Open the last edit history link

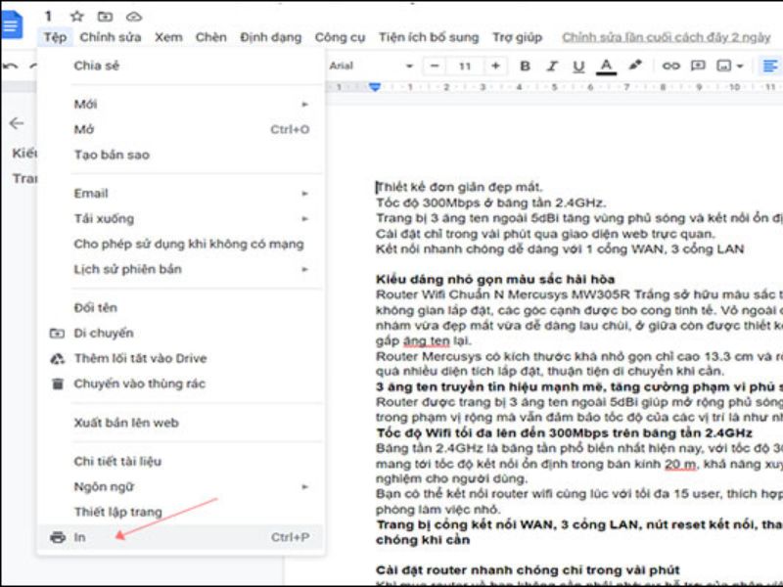tap(666, 37)
